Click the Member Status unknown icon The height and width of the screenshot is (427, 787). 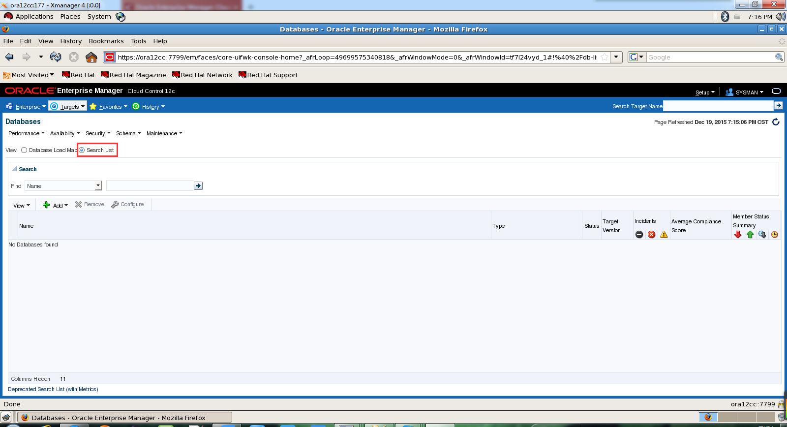tap(762, 235)
